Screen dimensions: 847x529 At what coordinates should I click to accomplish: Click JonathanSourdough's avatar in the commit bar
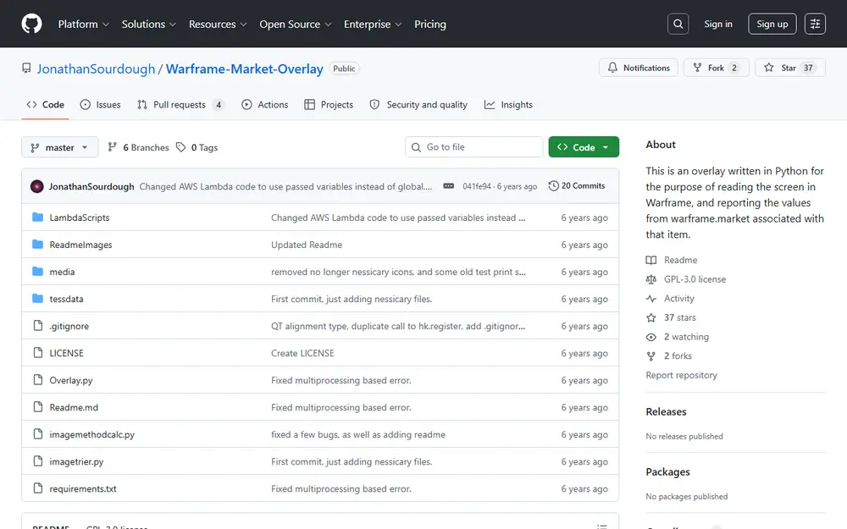pos(36,186)
